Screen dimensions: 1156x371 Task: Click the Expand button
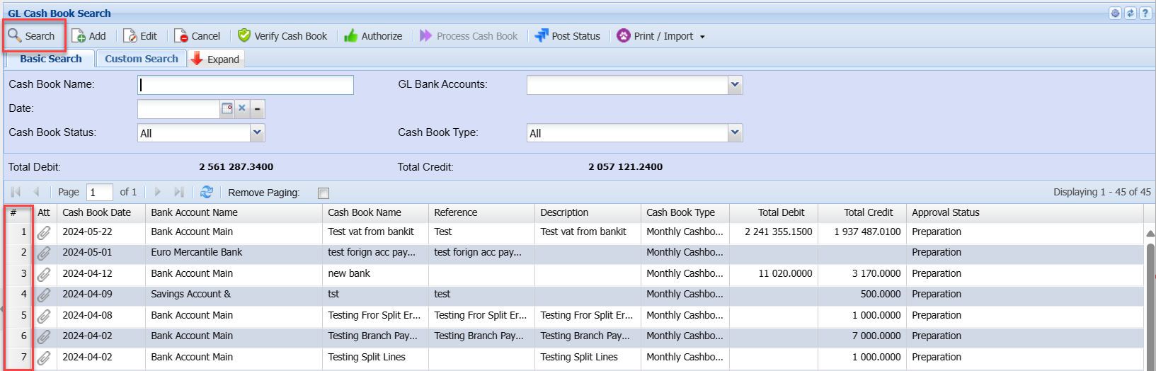click(217, 59)
